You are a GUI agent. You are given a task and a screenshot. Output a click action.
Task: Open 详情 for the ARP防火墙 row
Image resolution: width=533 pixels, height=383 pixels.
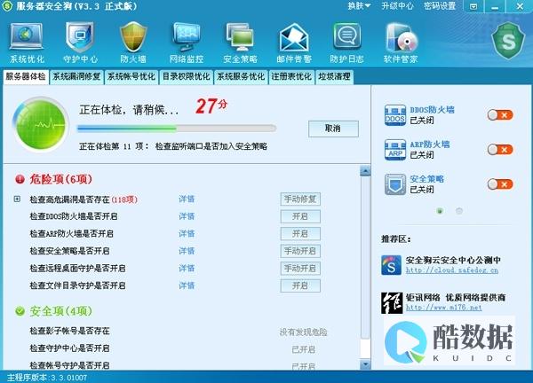click(187, 234)
